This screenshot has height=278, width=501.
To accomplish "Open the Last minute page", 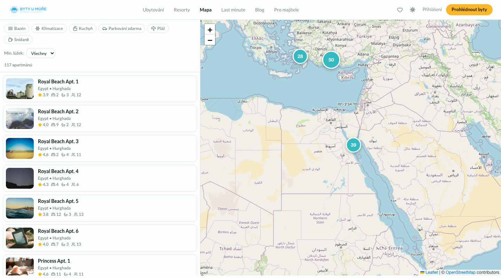I will point(233,10).
